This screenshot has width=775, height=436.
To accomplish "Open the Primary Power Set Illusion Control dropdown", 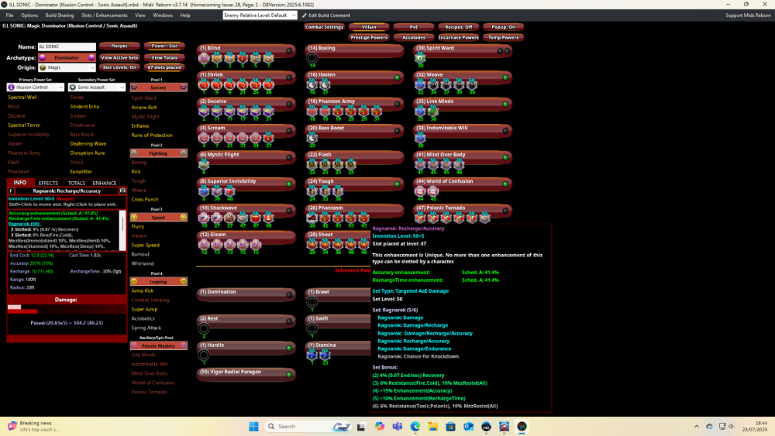I will coord(36,88).
